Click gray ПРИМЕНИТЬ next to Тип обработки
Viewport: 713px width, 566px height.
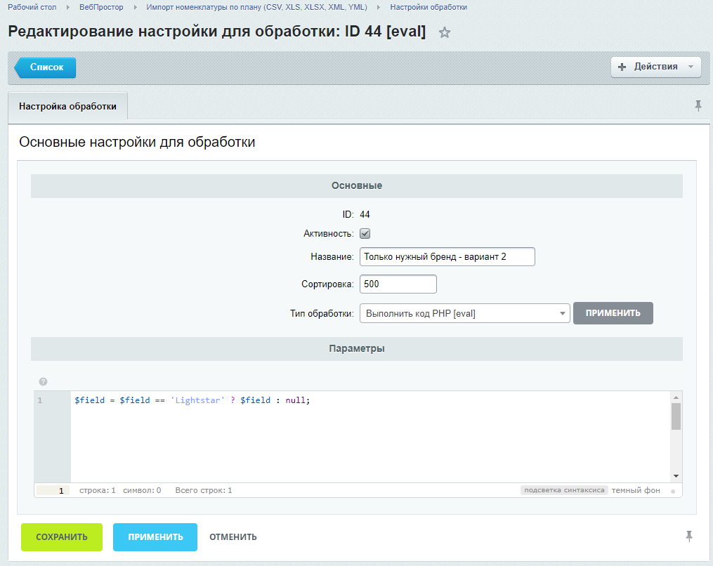click(613, 313)
